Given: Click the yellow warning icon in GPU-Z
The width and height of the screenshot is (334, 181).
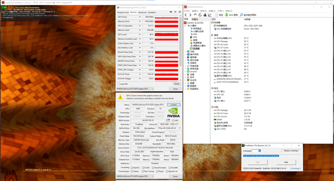Looking at the screenshot, I should point(120,97).
